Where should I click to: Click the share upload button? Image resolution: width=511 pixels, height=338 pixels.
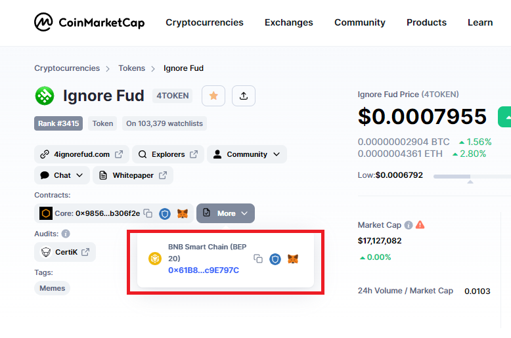(x=244, y=96)
